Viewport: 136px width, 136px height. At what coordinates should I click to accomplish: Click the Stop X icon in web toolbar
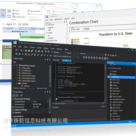point(23,54)
